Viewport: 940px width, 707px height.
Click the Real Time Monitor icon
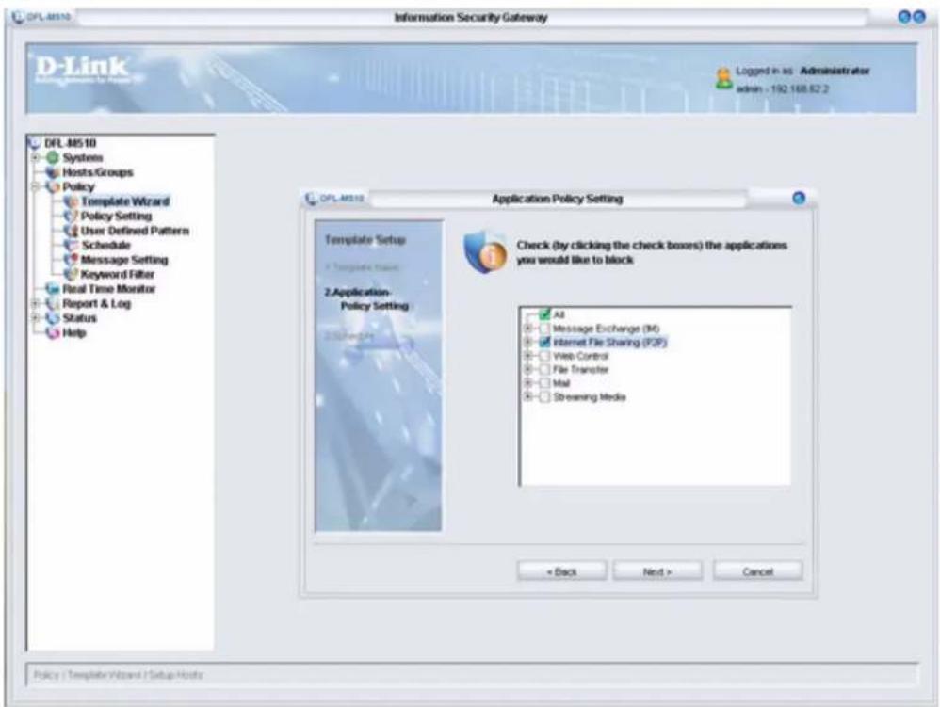[53, 289]
